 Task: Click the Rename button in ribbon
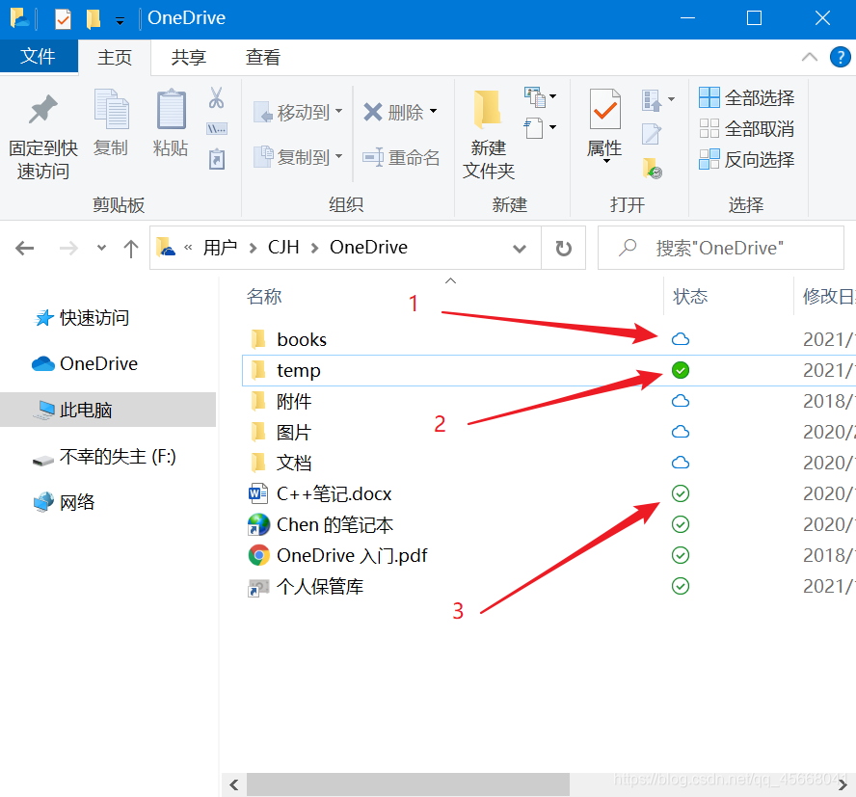401,158
